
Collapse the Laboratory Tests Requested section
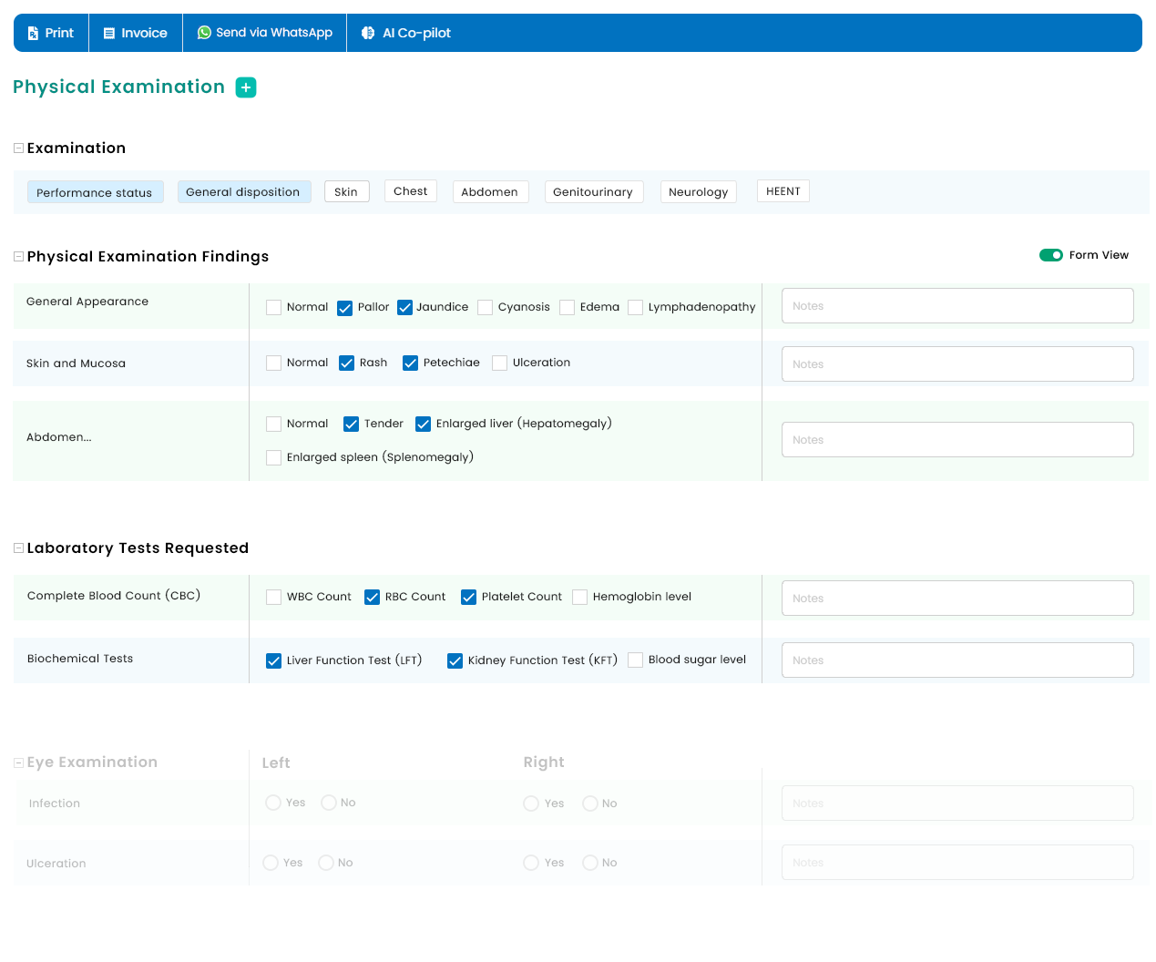tap(18, 548)
